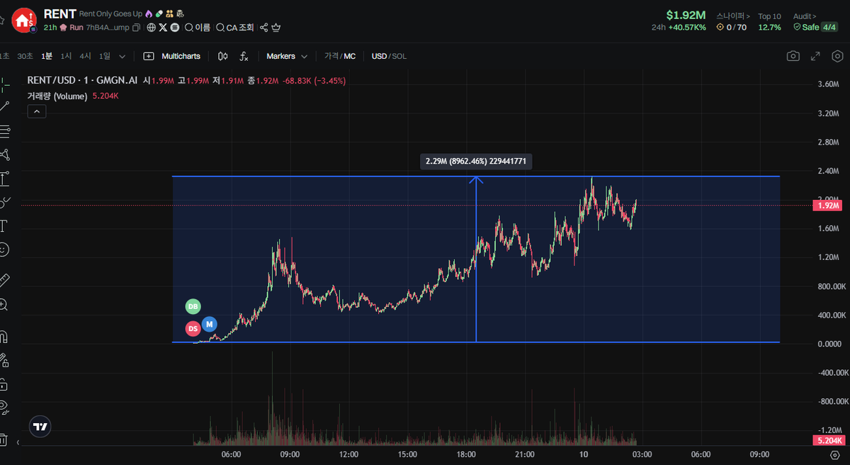Click the $1.92M market cap value
The image size is (850, 465).
click(x=686, y=14)
